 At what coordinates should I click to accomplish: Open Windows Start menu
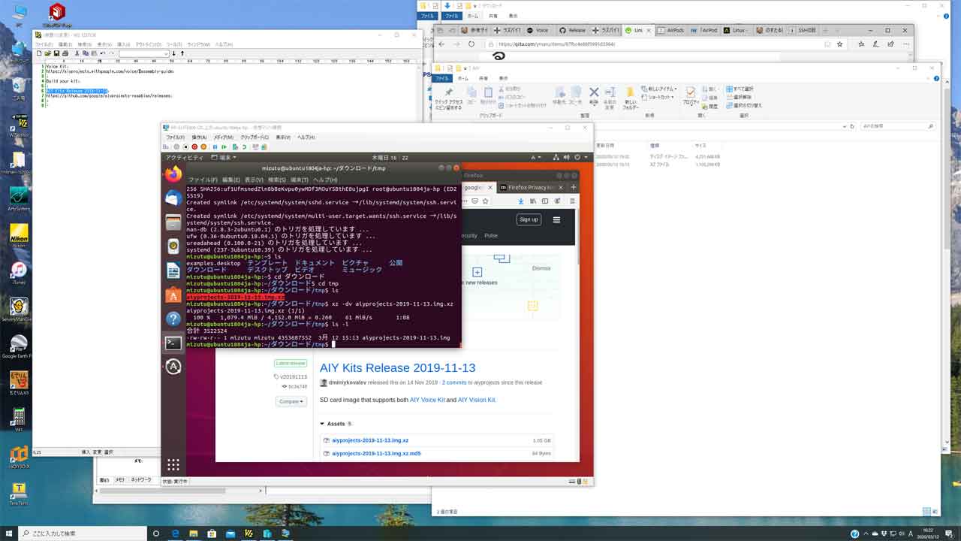click(8, 533)
